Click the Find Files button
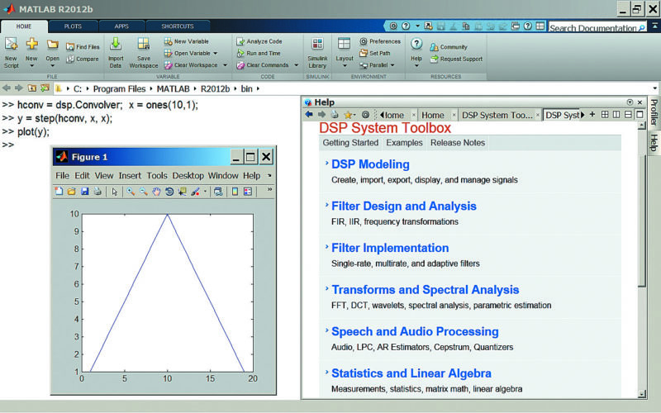Viewport: 661px width, 413px height. tap(83, 47)
